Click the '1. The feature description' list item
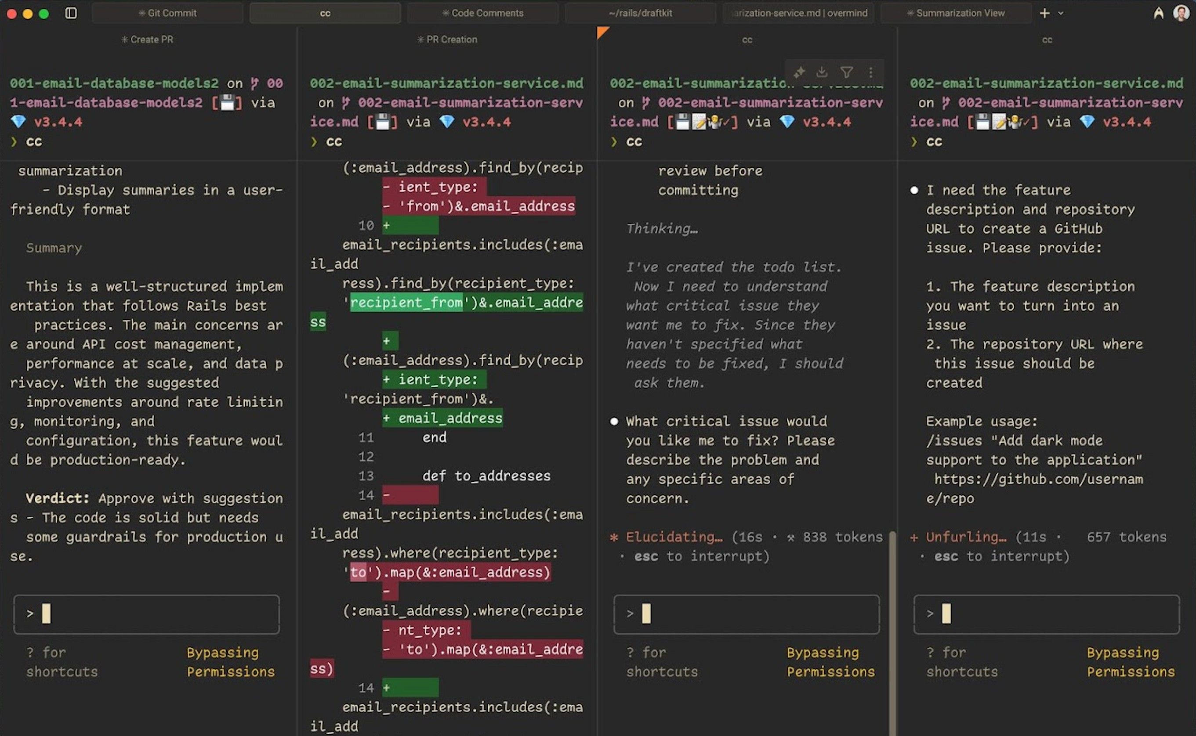 [x=1030, y=287]
